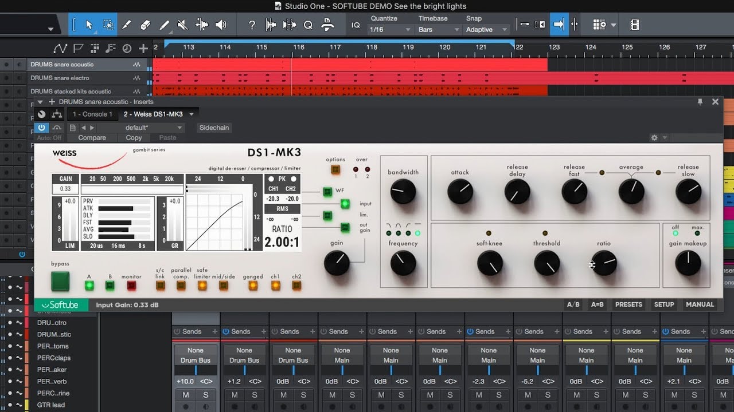This screenshot has height=412, width=734.
Task: Open the SETUP menu in the Softube bar
Action: tap(664, 304)
